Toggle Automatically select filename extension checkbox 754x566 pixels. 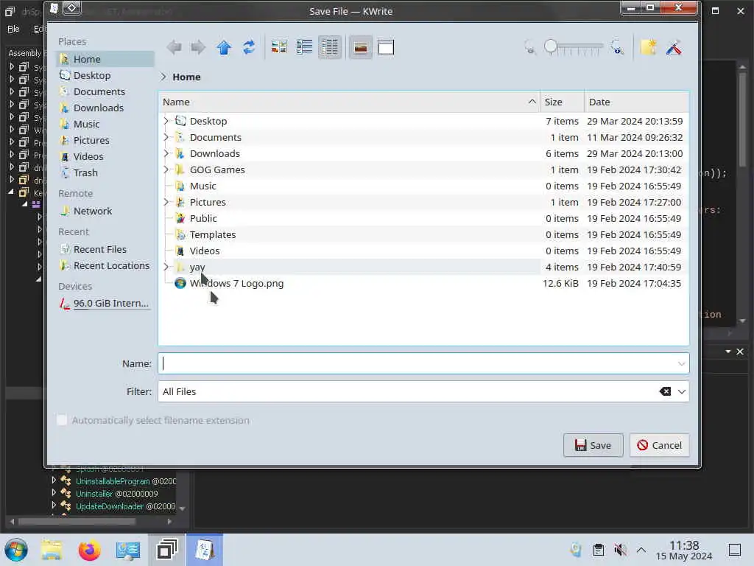point(62,419)
